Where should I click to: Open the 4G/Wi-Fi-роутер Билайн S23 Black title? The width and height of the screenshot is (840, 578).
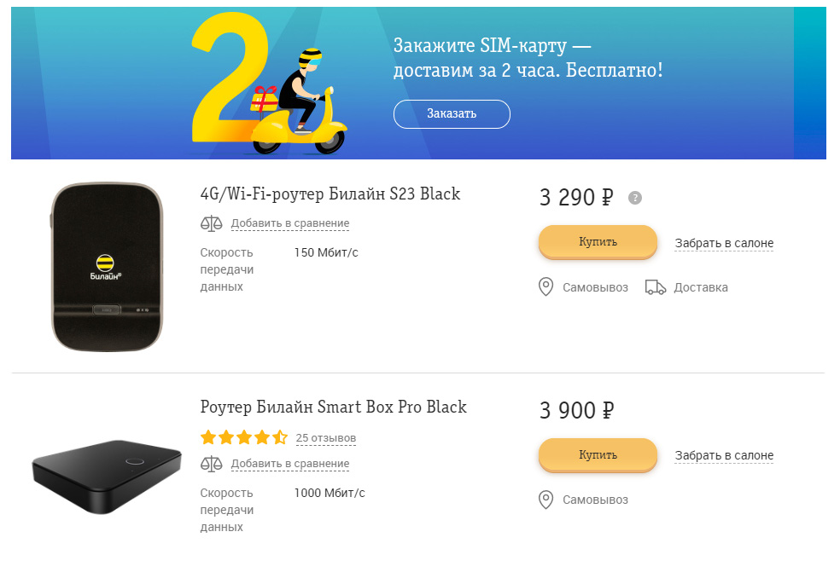(330, 194)
